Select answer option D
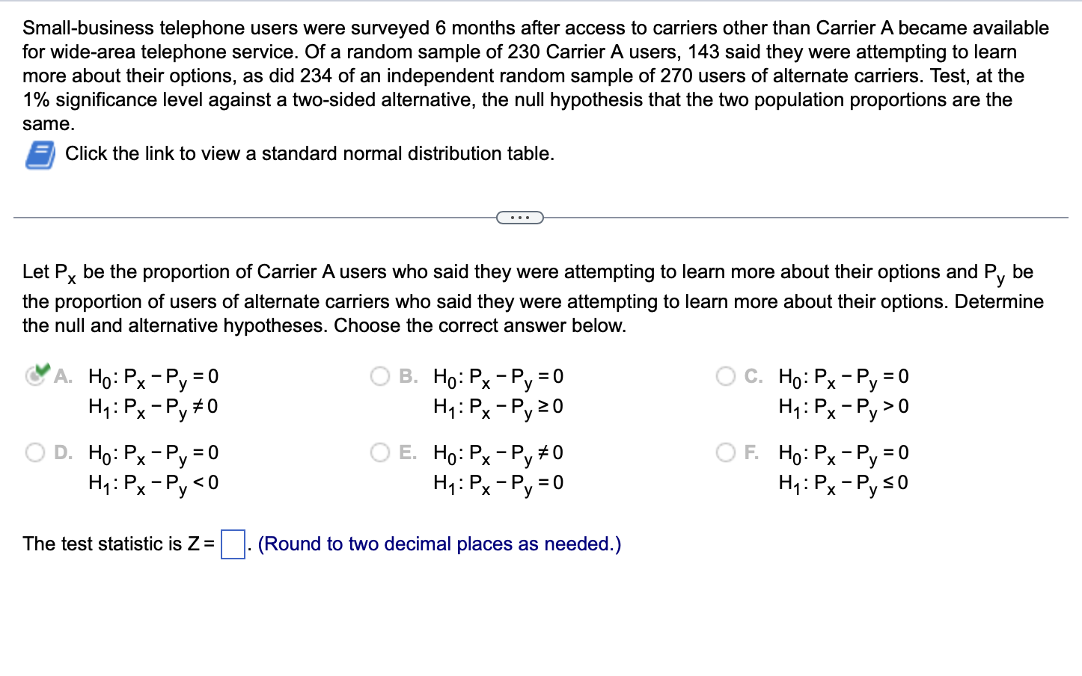1082x676 pixels. pyautogui.click(x=34, y=452)
